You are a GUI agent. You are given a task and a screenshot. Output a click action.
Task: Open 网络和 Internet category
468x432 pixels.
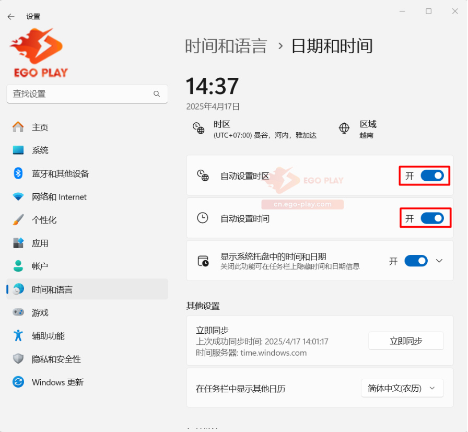tap(87, 197)
